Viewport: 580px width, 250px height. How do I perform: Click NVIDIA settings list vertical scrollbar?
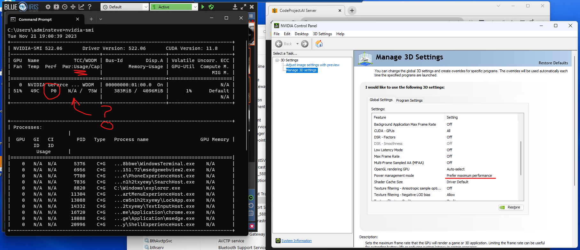(521, 158)
